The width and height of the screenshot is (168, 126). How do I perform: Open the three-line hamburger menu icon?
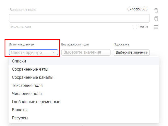156,27
